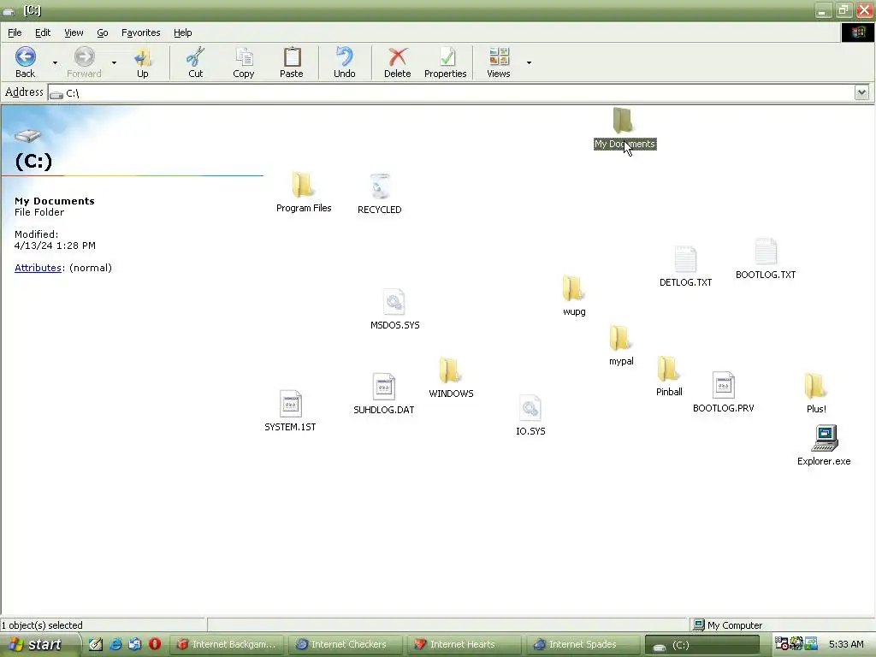Click the My Computer status bar zone
The height and width of the screenshot is (657, 876).
pos(781,625)
